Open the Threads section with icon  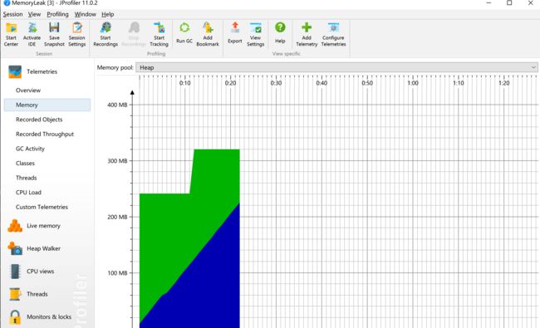(x=28, y=294)
